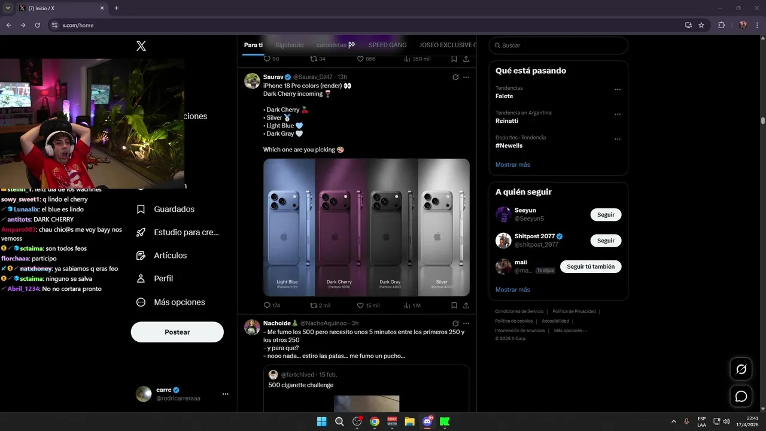
Task: Click the Buscar search field
Action: 558,45
